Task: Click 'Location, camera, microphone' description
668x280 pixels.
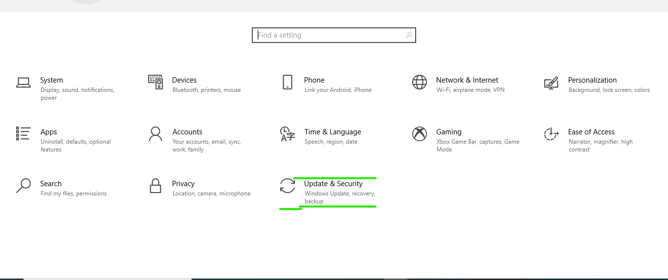Action: tap(212, 194)
